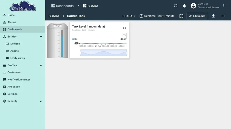Click the 156 gal tank value label

click(x=57, y=26)
